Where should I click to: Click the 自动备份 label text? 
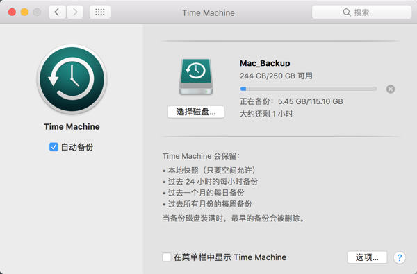(x=77, y=147)
